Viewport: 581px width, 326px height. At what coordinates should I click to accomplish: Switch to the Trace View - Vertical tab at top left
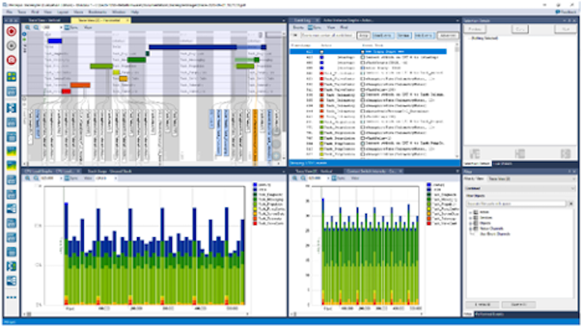[x=44, y=20]
